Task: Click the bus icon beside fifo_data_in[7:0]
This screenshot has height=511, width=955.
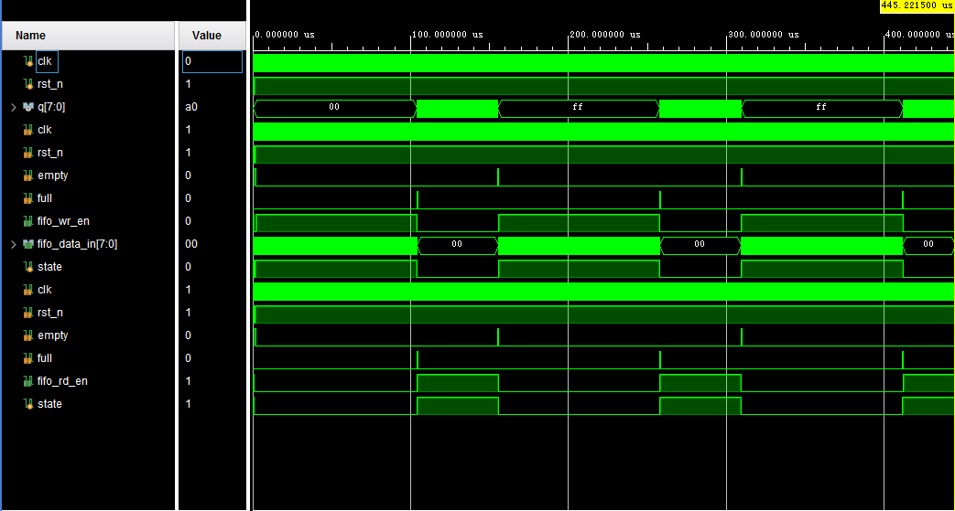Action: point(27,244)
